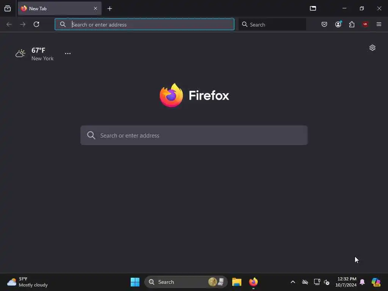Open a new tab with plus button
388x291 pixels.
click(x=110, y=9)
